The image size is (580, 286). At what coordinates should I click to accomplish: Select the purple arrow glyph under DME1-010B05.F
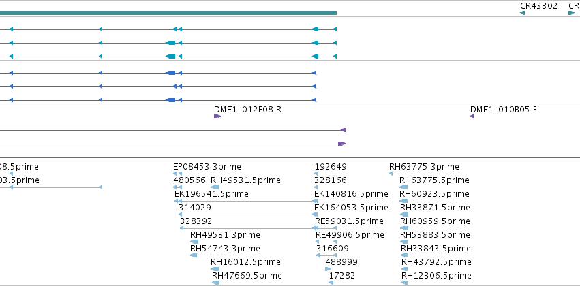coord(472,116)
